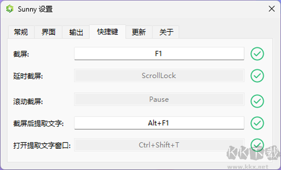Click the green checkmark next to ScrollLock
281x170 pixels.
[257, 76]
